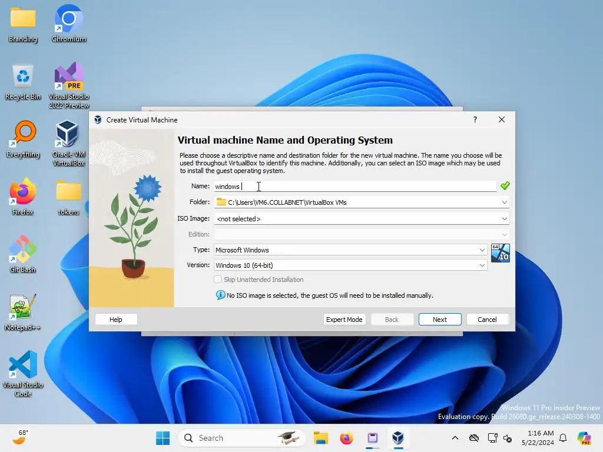Click the taskbar Search box
603x452 pixels.
point(241,438)
